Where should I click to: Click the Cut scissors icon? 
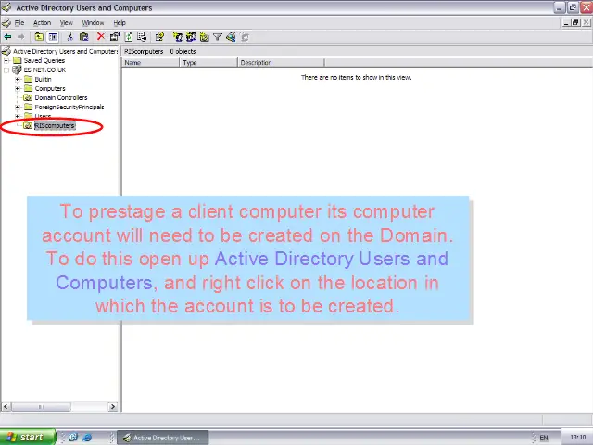[70, 37]
